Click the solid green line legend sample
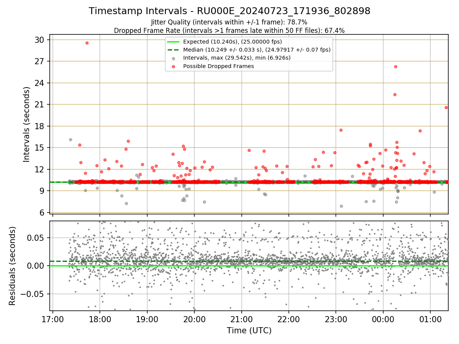 pos(173,42)
